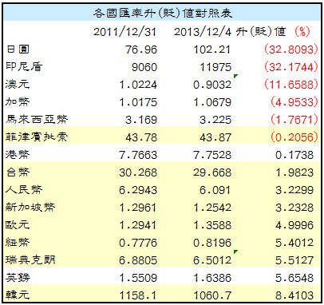
Task: Select the 英鎊 row label
Action: pyautogui.click(x=18, y=278)
